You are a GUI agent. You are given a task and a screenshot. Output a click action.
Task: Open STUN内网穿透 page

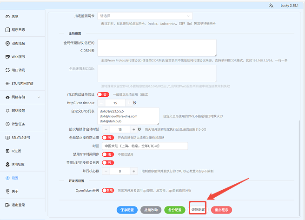coord(21,84)
